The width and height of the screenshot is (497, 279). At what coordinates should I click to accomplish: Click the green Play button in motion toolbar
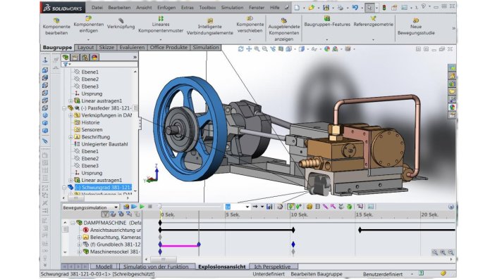(142, 207)
